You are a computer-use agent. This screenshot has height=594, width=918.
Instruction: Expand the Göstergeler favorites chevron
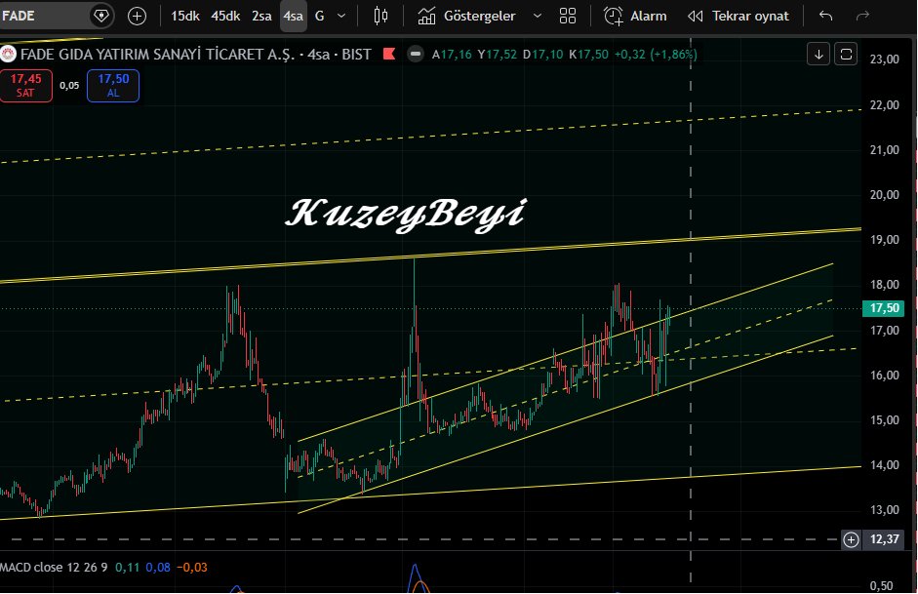(537, 17)
